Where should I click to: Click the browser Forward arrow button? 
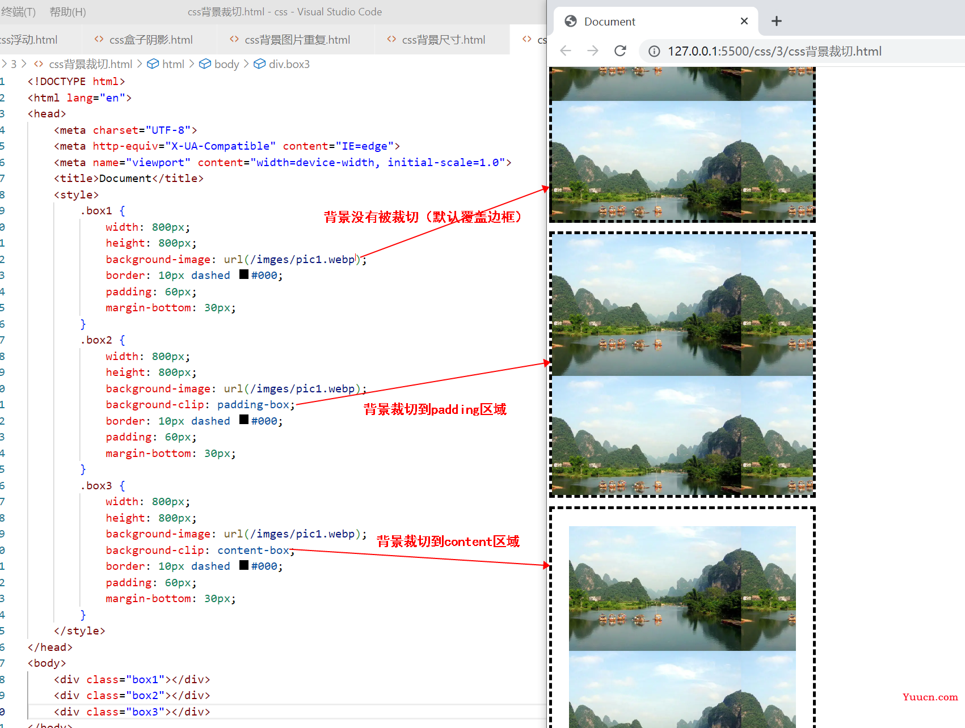point(593,51)
